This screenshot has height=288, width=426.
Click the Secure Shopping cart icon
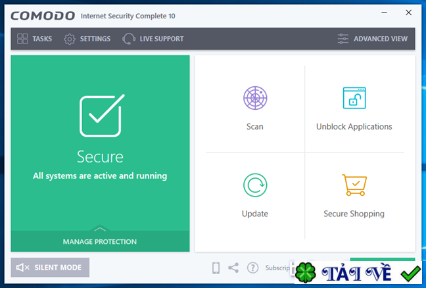(354, 185)
